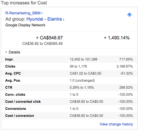142x132 pixels.
Task: Click the Details label
Action: [14, 52]
